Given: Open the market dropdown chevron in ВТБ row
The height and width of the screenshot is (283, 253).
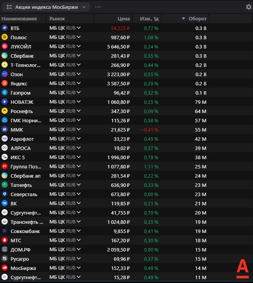Looking at the screenshot, I should 79,28.
